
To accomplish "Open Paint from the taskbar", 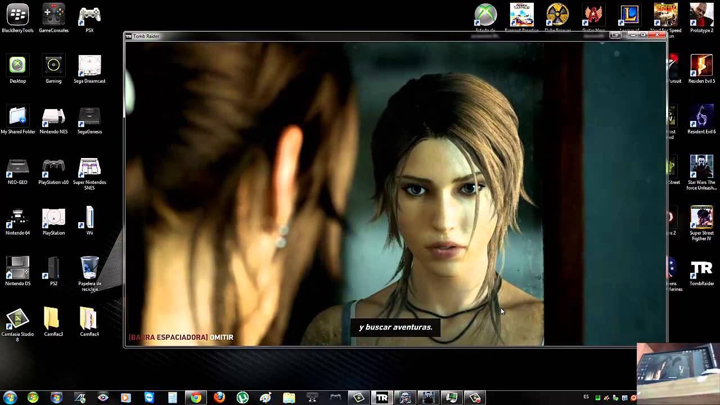I will pyautogui.click(x=265, y=398).
